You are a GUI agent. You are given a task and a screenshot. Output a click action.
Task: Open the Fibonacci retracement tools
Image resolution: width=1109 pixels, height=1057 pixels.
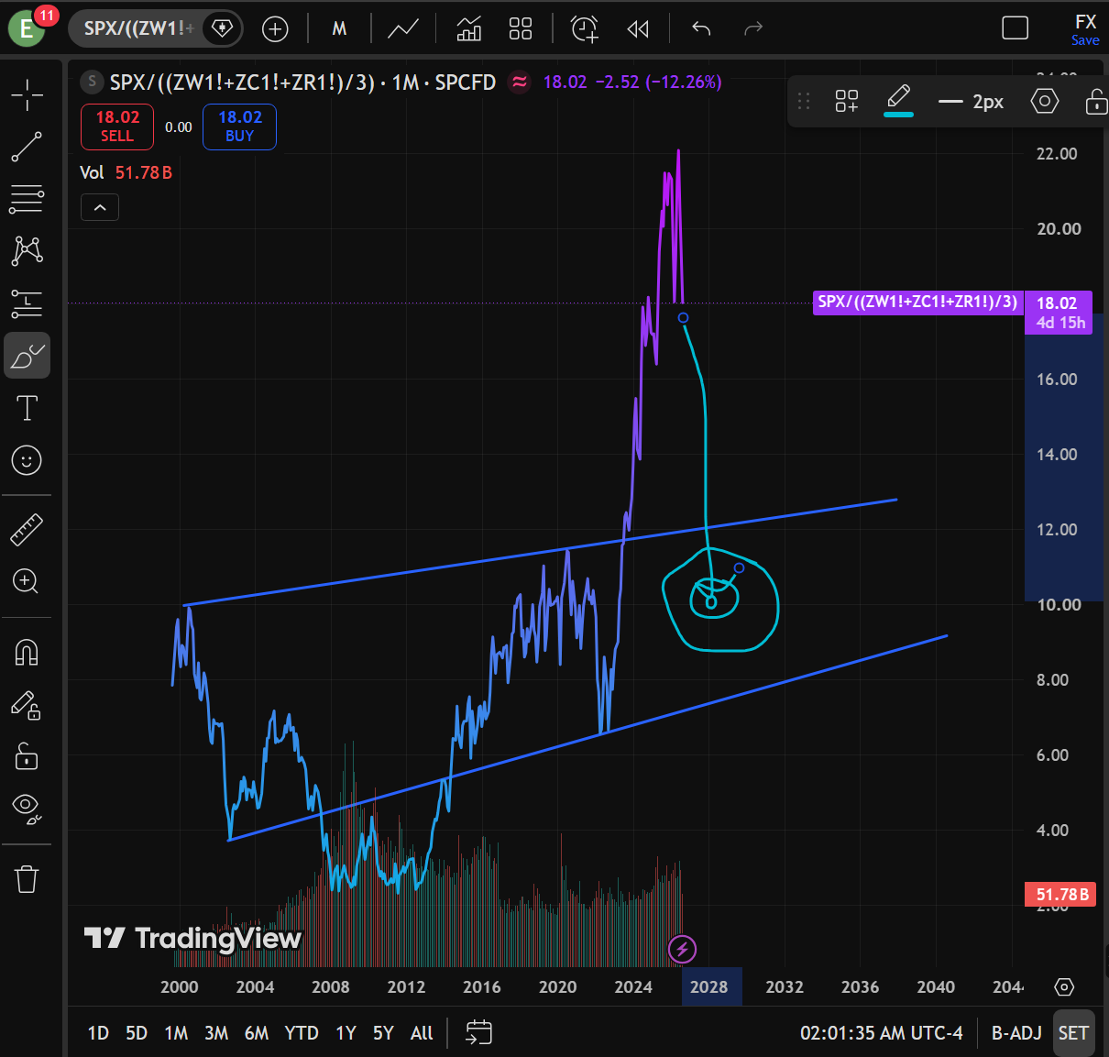(x=27, y=199)
